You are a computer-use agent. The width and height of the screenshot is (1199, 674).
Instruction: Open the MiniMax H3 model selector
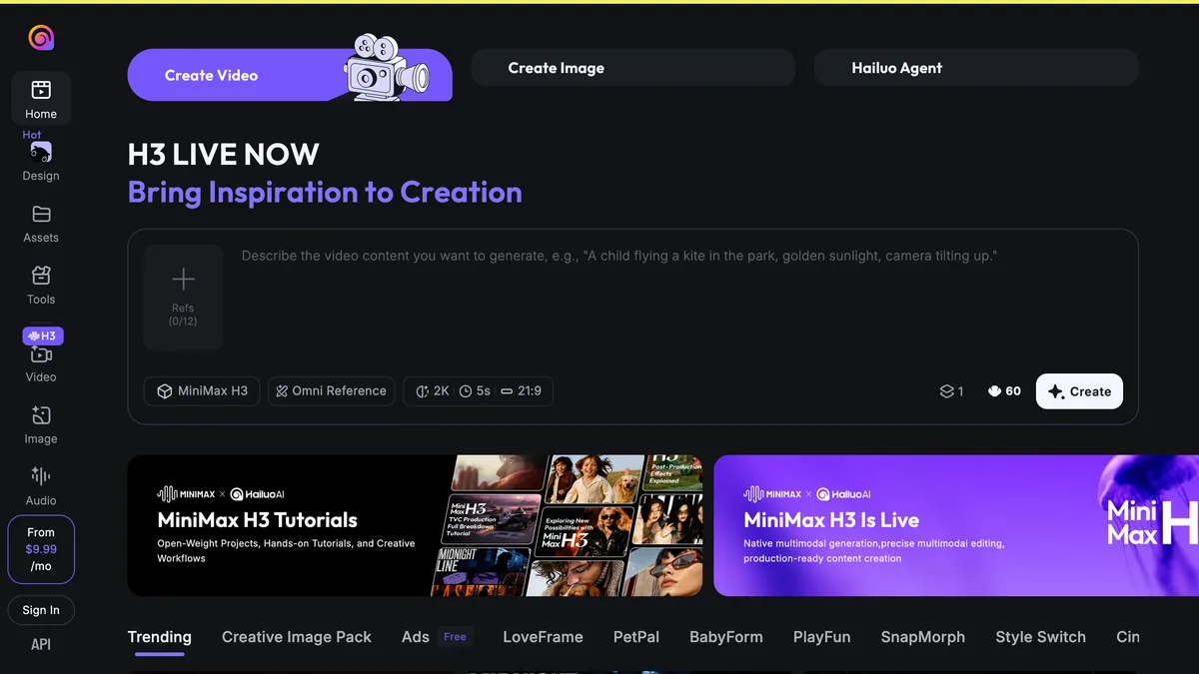(202, 391)
